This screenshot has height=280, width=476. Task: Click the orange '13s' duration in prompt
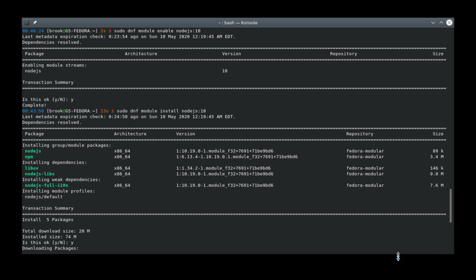pyautogui.click(x=104, y=111)
